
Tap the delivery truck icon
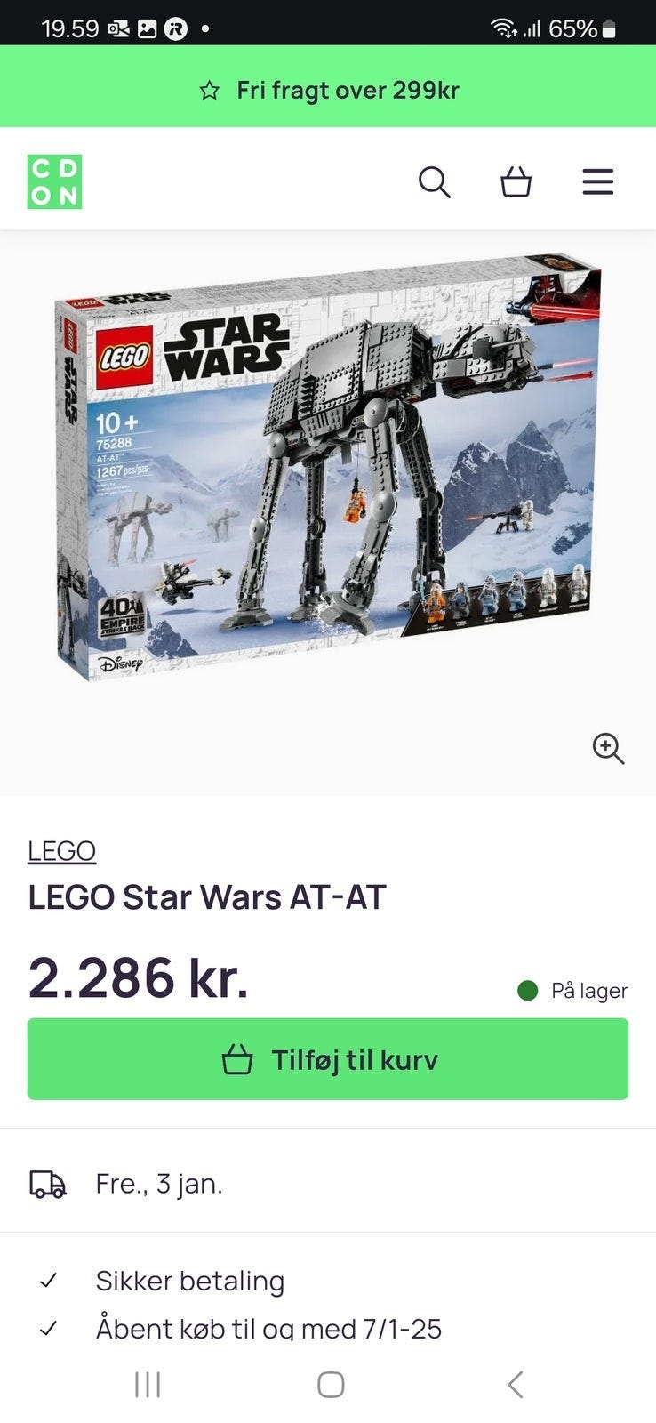point(48,1184)
